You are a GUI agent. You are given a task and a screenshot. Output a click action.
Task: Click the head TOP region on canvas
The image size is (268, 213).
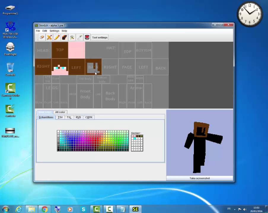tap(60, 50)
